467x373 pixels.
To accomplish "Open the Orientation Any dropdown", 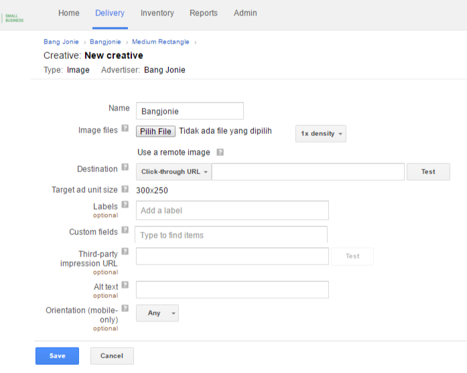I will [157, 313].
